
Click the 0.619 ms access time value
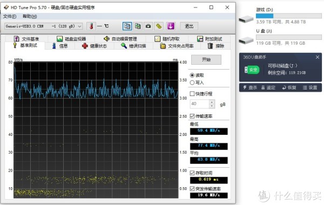tap(208, 180)
